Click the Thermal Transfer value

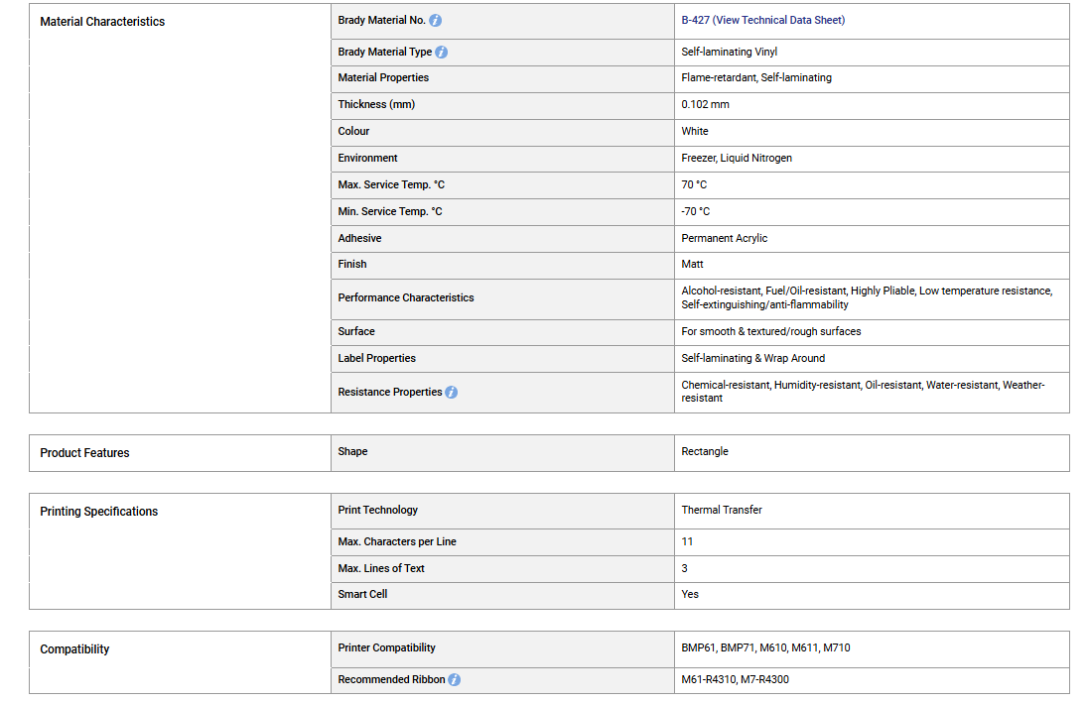tap(722, 510)
